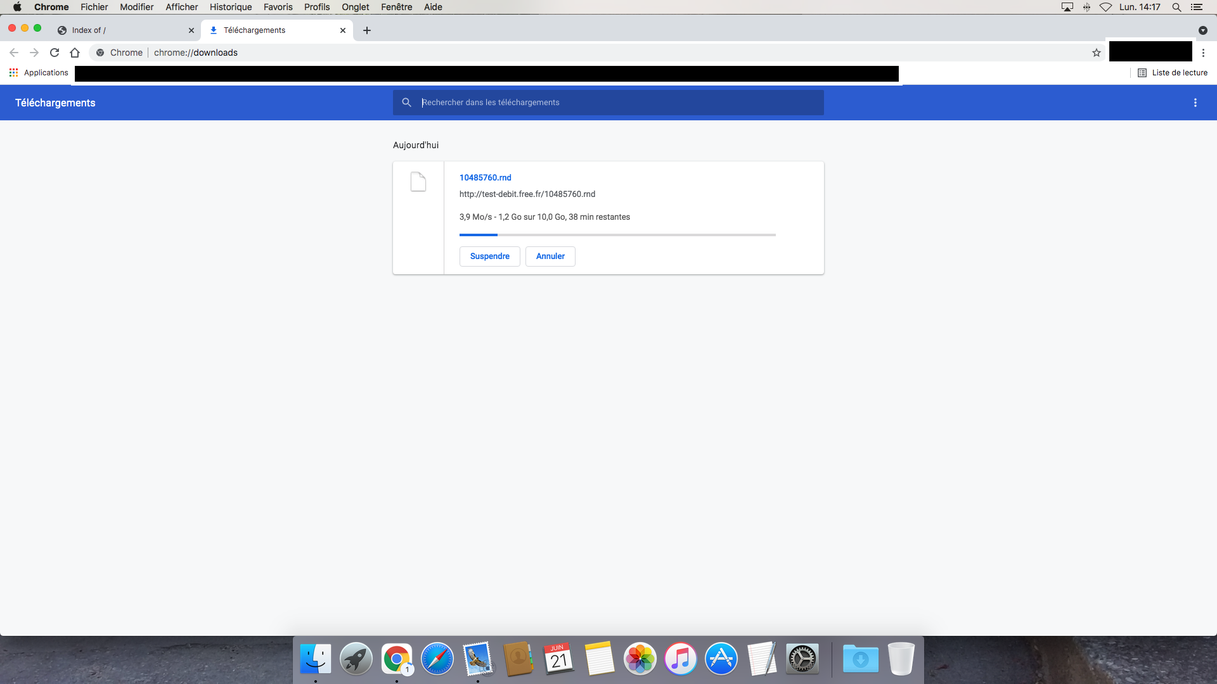The width and height of the screenshot is (1217, 684).
Task: Pause the download with Suspendre
Action: (x=490, y=256)
